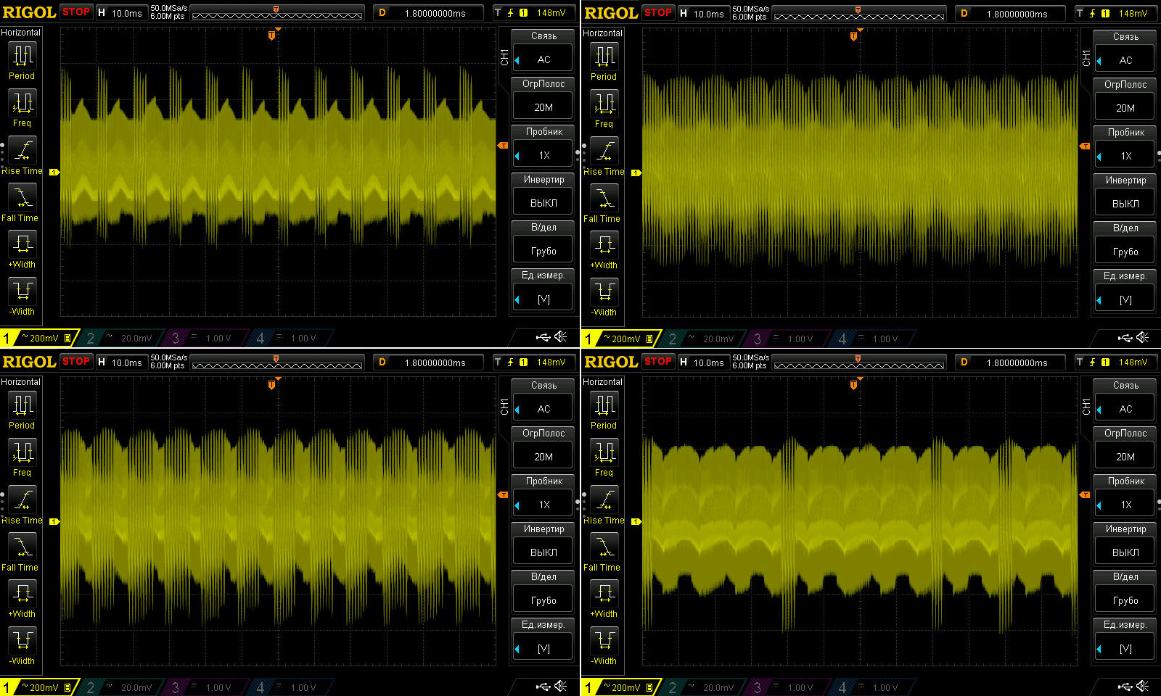Switch В/дел Грубо setting in bottom-left panel
Image resolution: width=1161 pixels, height=696 pixels.
(543, 600)
